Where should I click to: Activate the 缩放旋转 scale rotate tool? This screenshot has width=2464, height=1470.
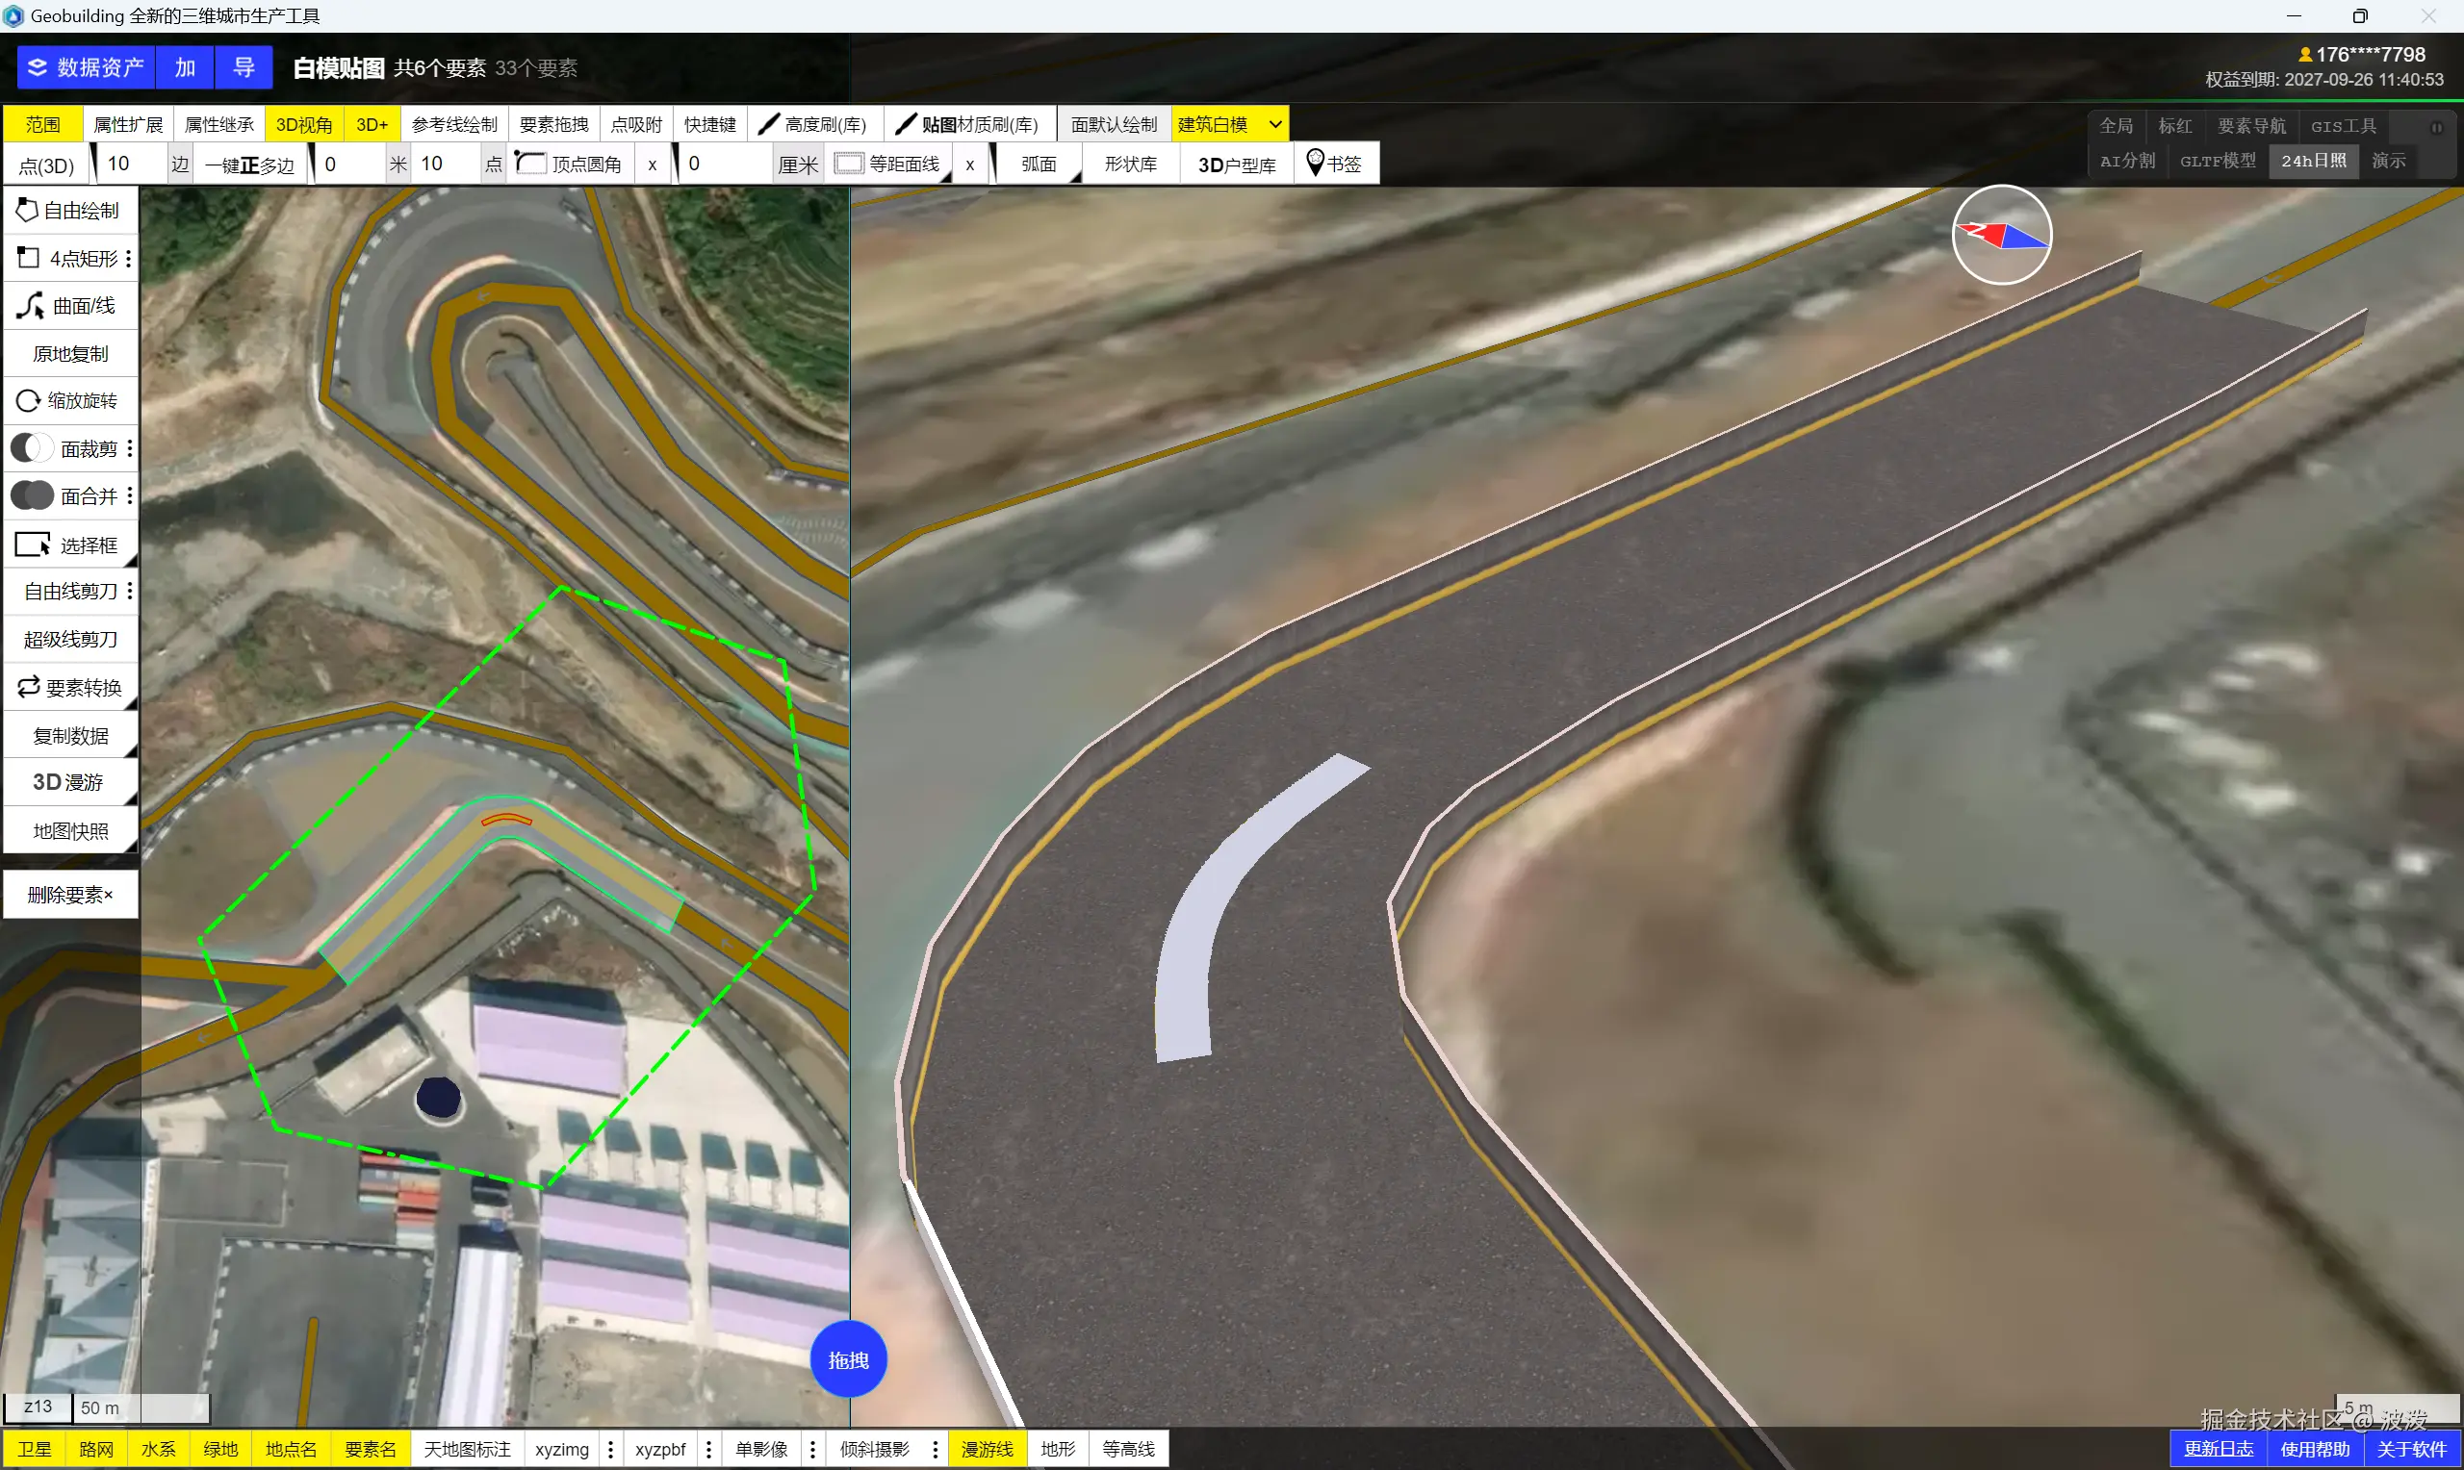tap(69, 400)
